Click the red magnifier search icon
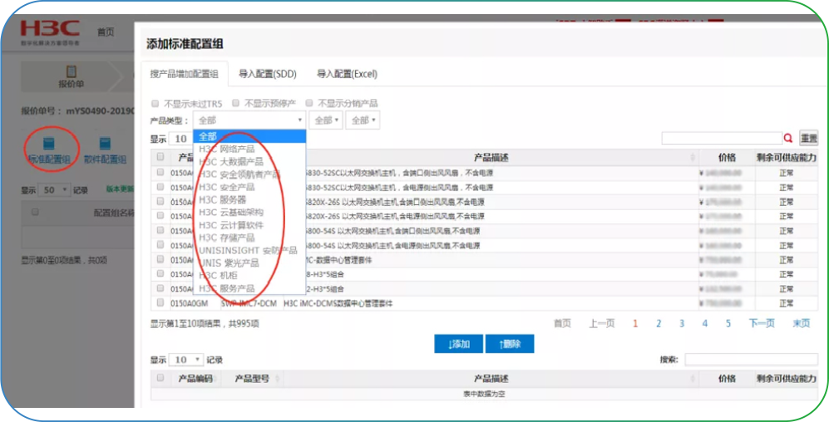This screenshot has width=829, height=422. (x=787, y=139)
